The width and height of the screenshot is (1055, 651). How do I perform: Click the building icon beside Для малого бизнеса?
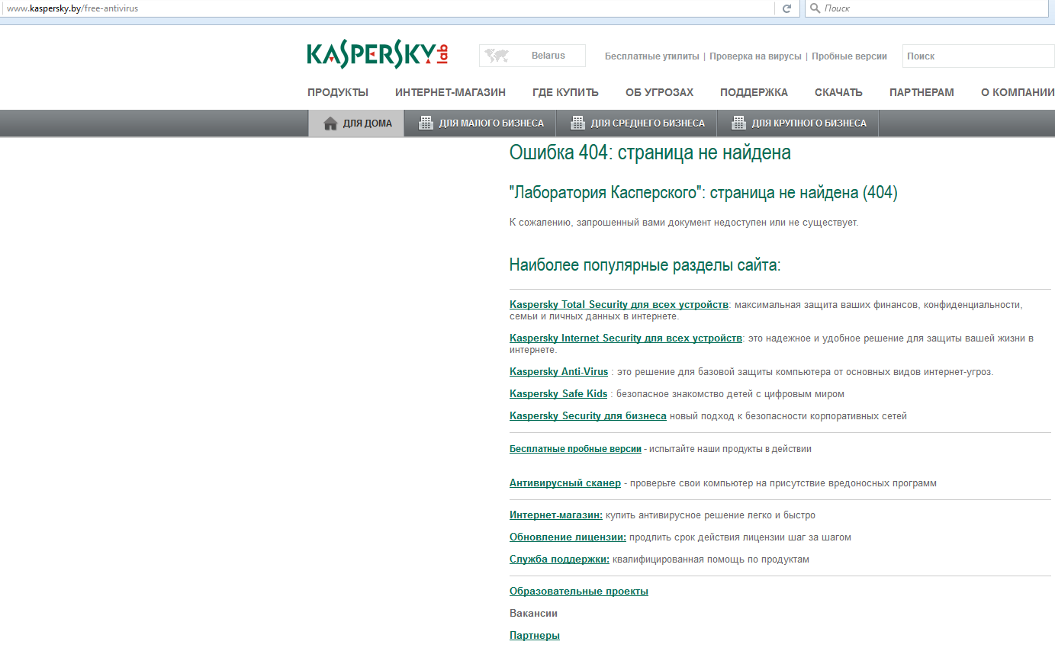coord(426,123)
